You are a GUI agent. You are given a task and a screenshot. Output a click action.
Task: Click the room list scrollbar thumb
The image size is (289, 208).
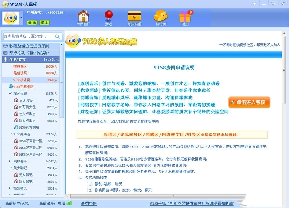tap(61, 82)
